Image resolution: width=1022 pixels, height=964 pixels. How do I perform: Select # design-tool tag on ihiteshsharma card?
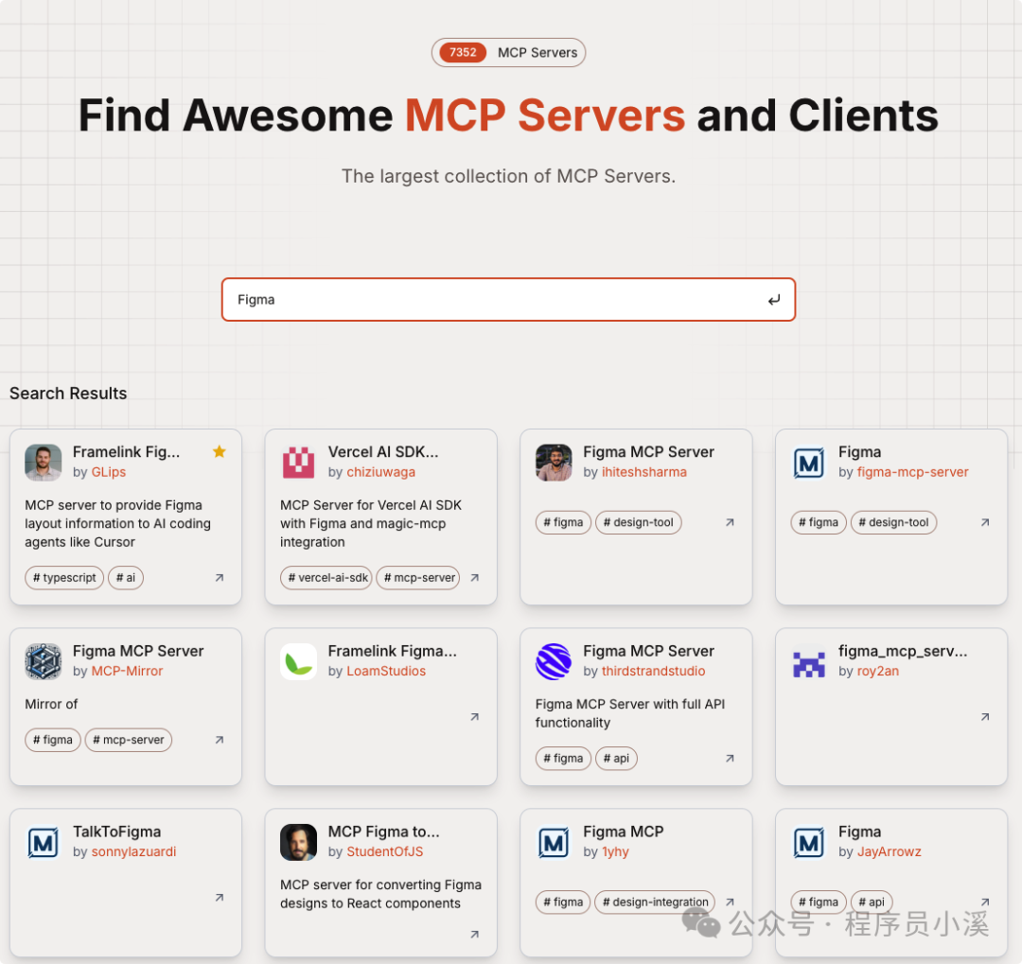pyautogui.click(x=638, y=522)
